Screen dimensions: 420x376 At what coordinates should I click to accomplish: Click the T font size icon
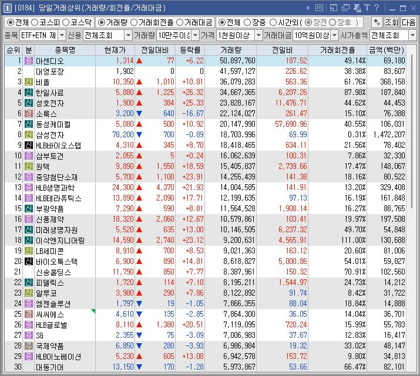(x=367, y=8)
